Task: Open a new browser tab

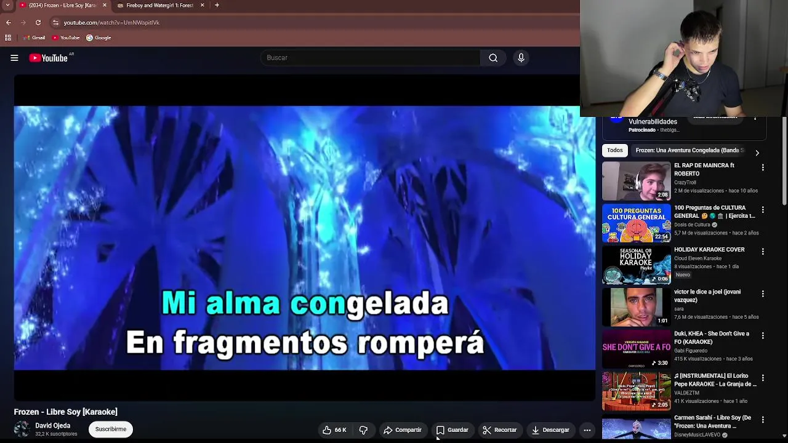Action: coord(217,5)
